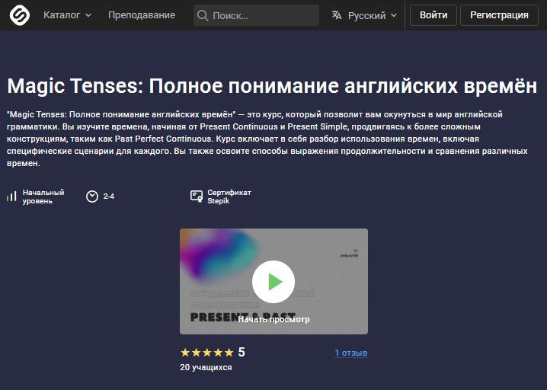Go to Преподавание section
The height and width of the screenshot is (390, 547).
[x=142, y=15]
